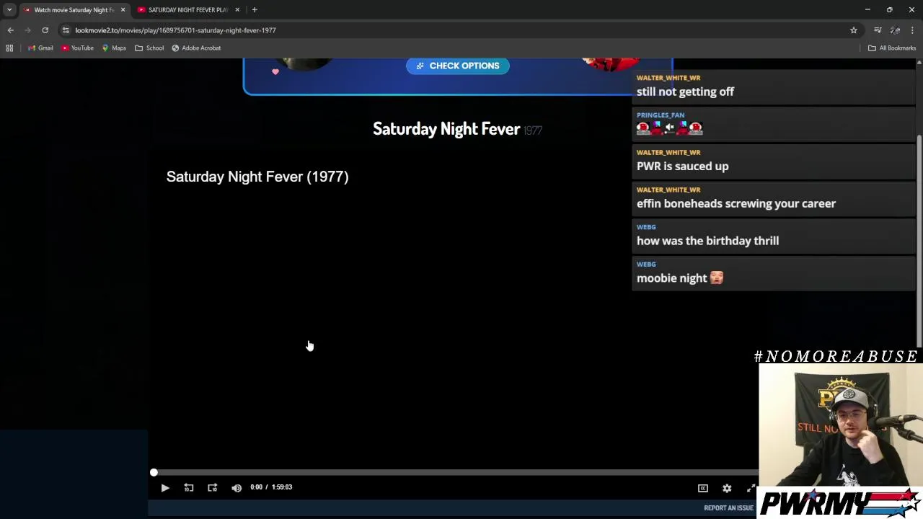This screenshot has width=923, height=519.
Task: Click chat message 'effin boneheads screwing your career'
Action: (x=736, y=204)
